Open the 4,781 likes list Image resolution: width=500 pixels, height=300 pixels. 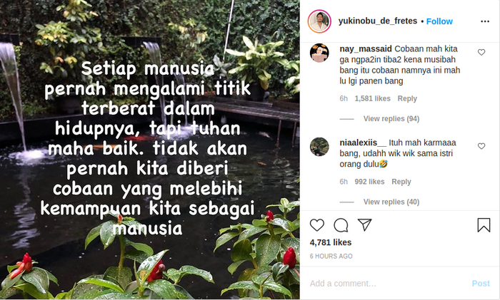coord(330,242)
